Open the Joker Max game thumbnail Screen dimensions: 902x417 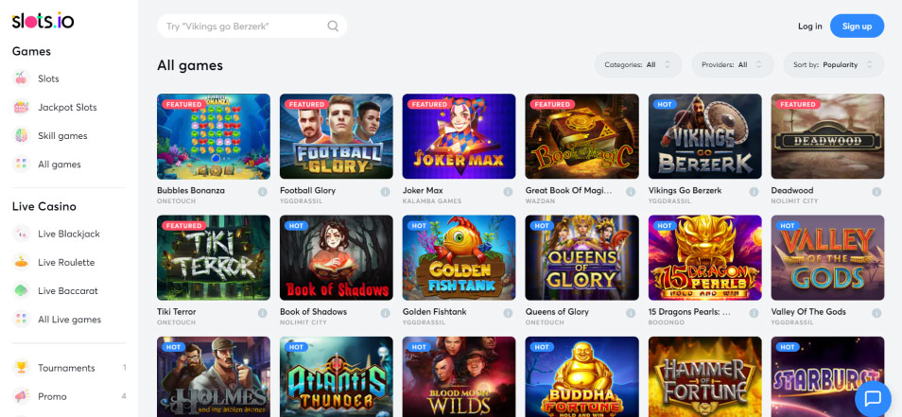click(460, 136)
